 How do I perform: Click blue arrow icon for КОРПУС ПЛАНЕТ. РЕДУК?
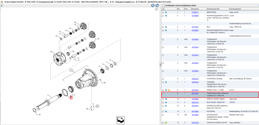click(x=166, y=99)
